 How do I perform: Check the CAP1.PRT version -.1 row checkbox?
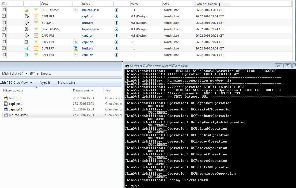coord(4,55)
